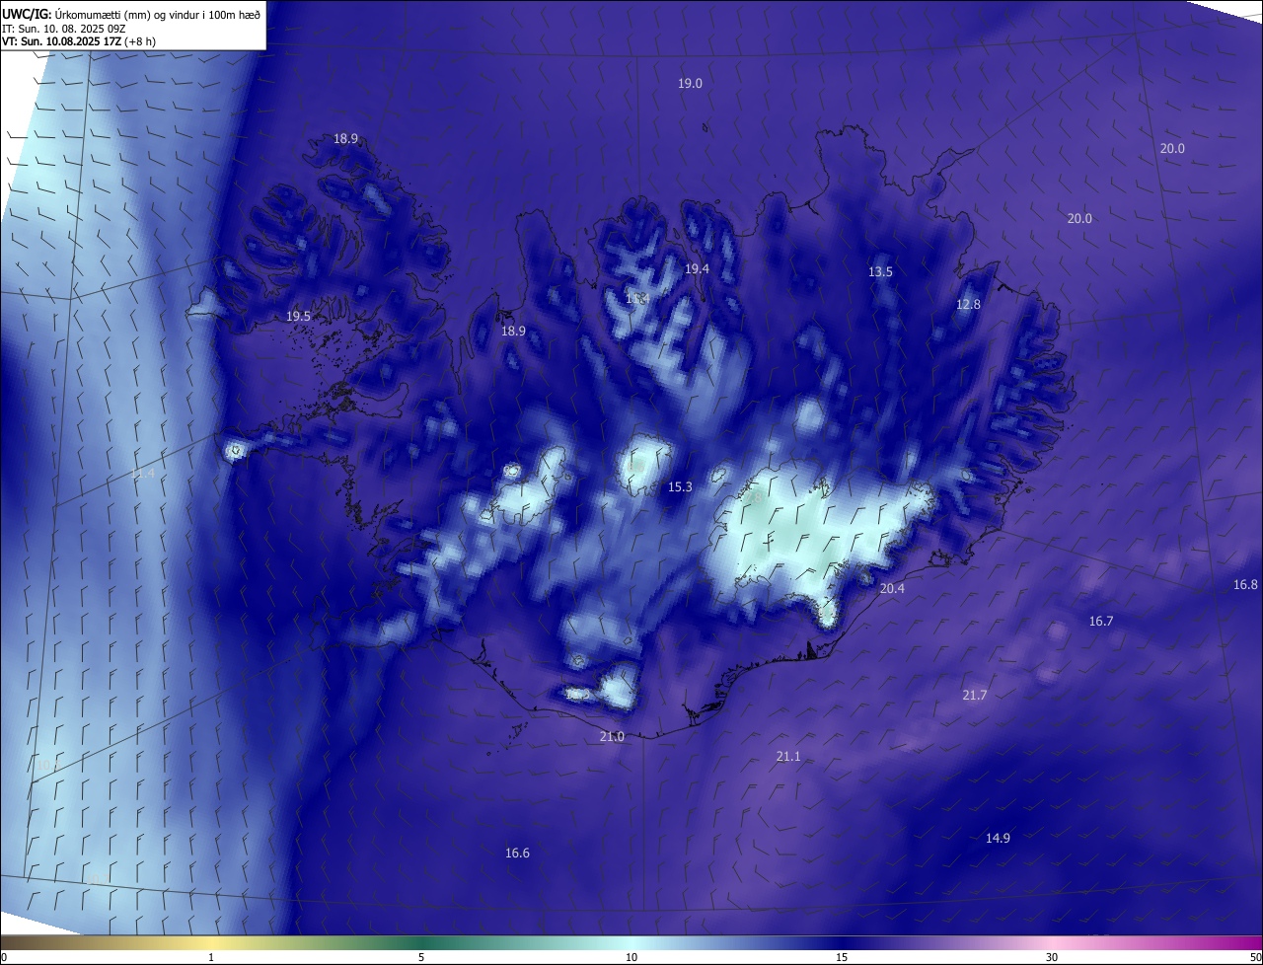The image size is (1263, 965).
Task: Click the value label 19.0 on the map
Action: 690,84
